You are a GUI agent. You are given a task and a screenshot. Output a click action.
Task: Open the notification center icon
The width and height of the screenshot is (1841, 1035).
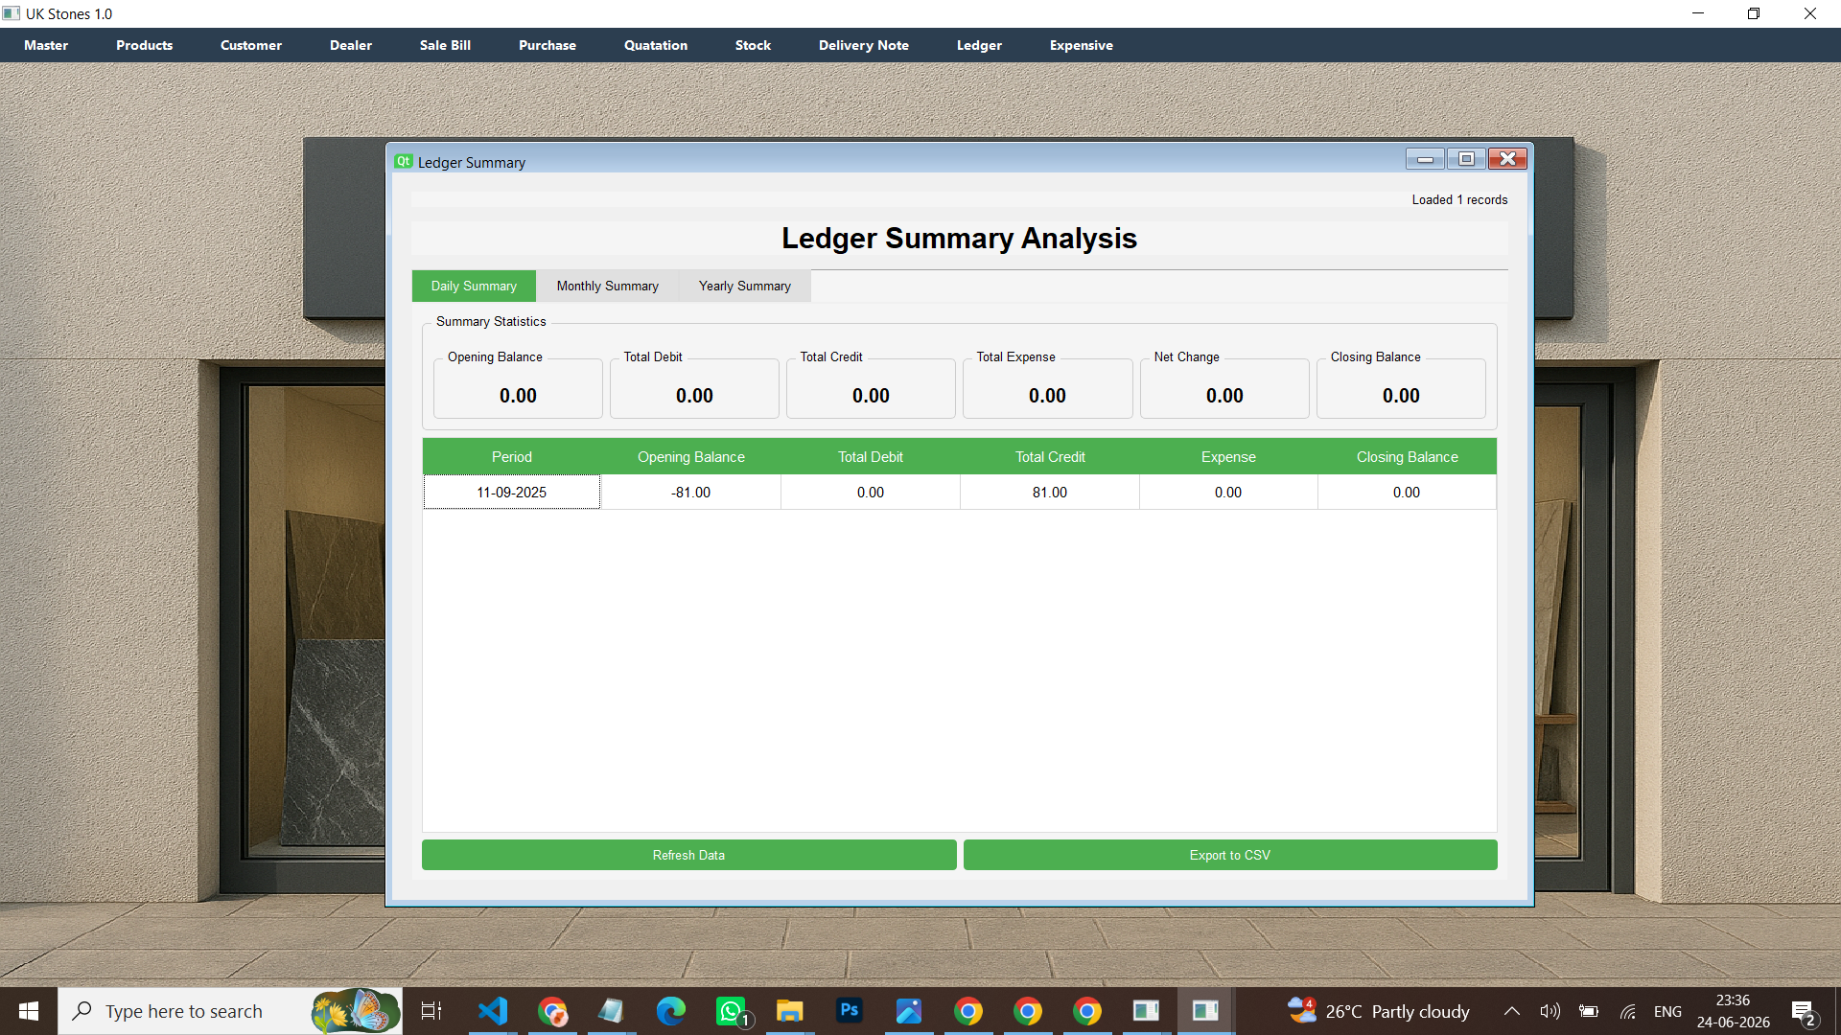[1803, 1011]
